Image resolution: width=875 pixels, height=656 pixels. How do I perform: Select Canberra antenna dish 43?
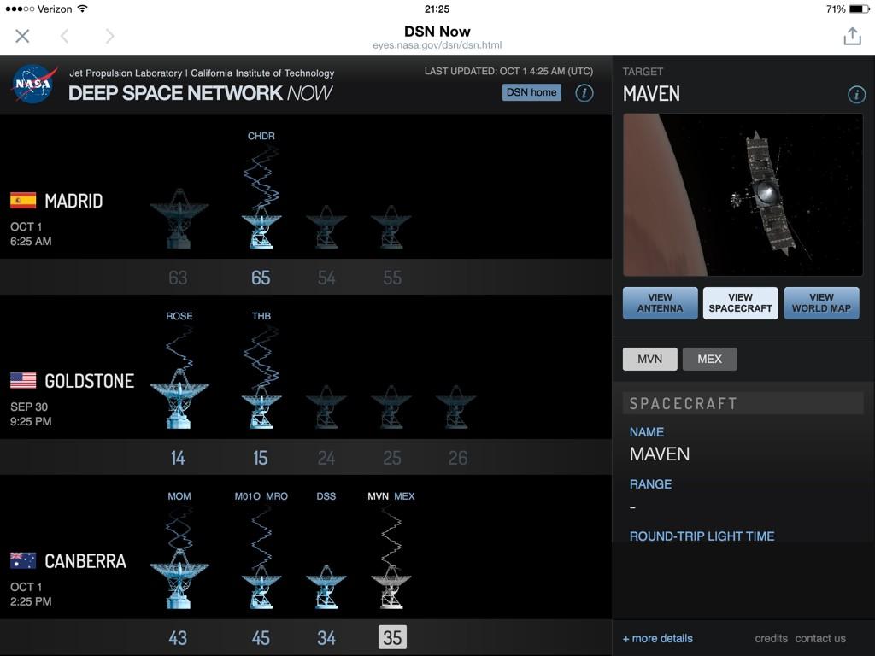pyautogui.click(x=179, y=579)
